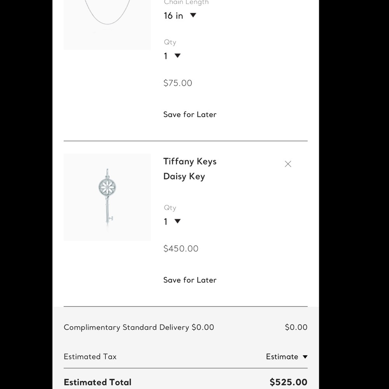Open the Estimate tax dropdown
The image size is (389, 389).
tap(287, 356)
